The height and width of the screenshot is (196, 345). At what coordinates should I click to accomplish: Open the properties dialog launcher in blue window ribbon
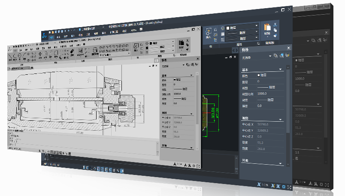point(258,43)
